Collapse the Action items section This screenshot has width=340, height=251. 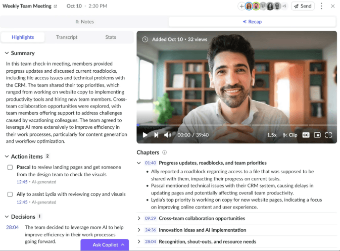coord(7,157)
